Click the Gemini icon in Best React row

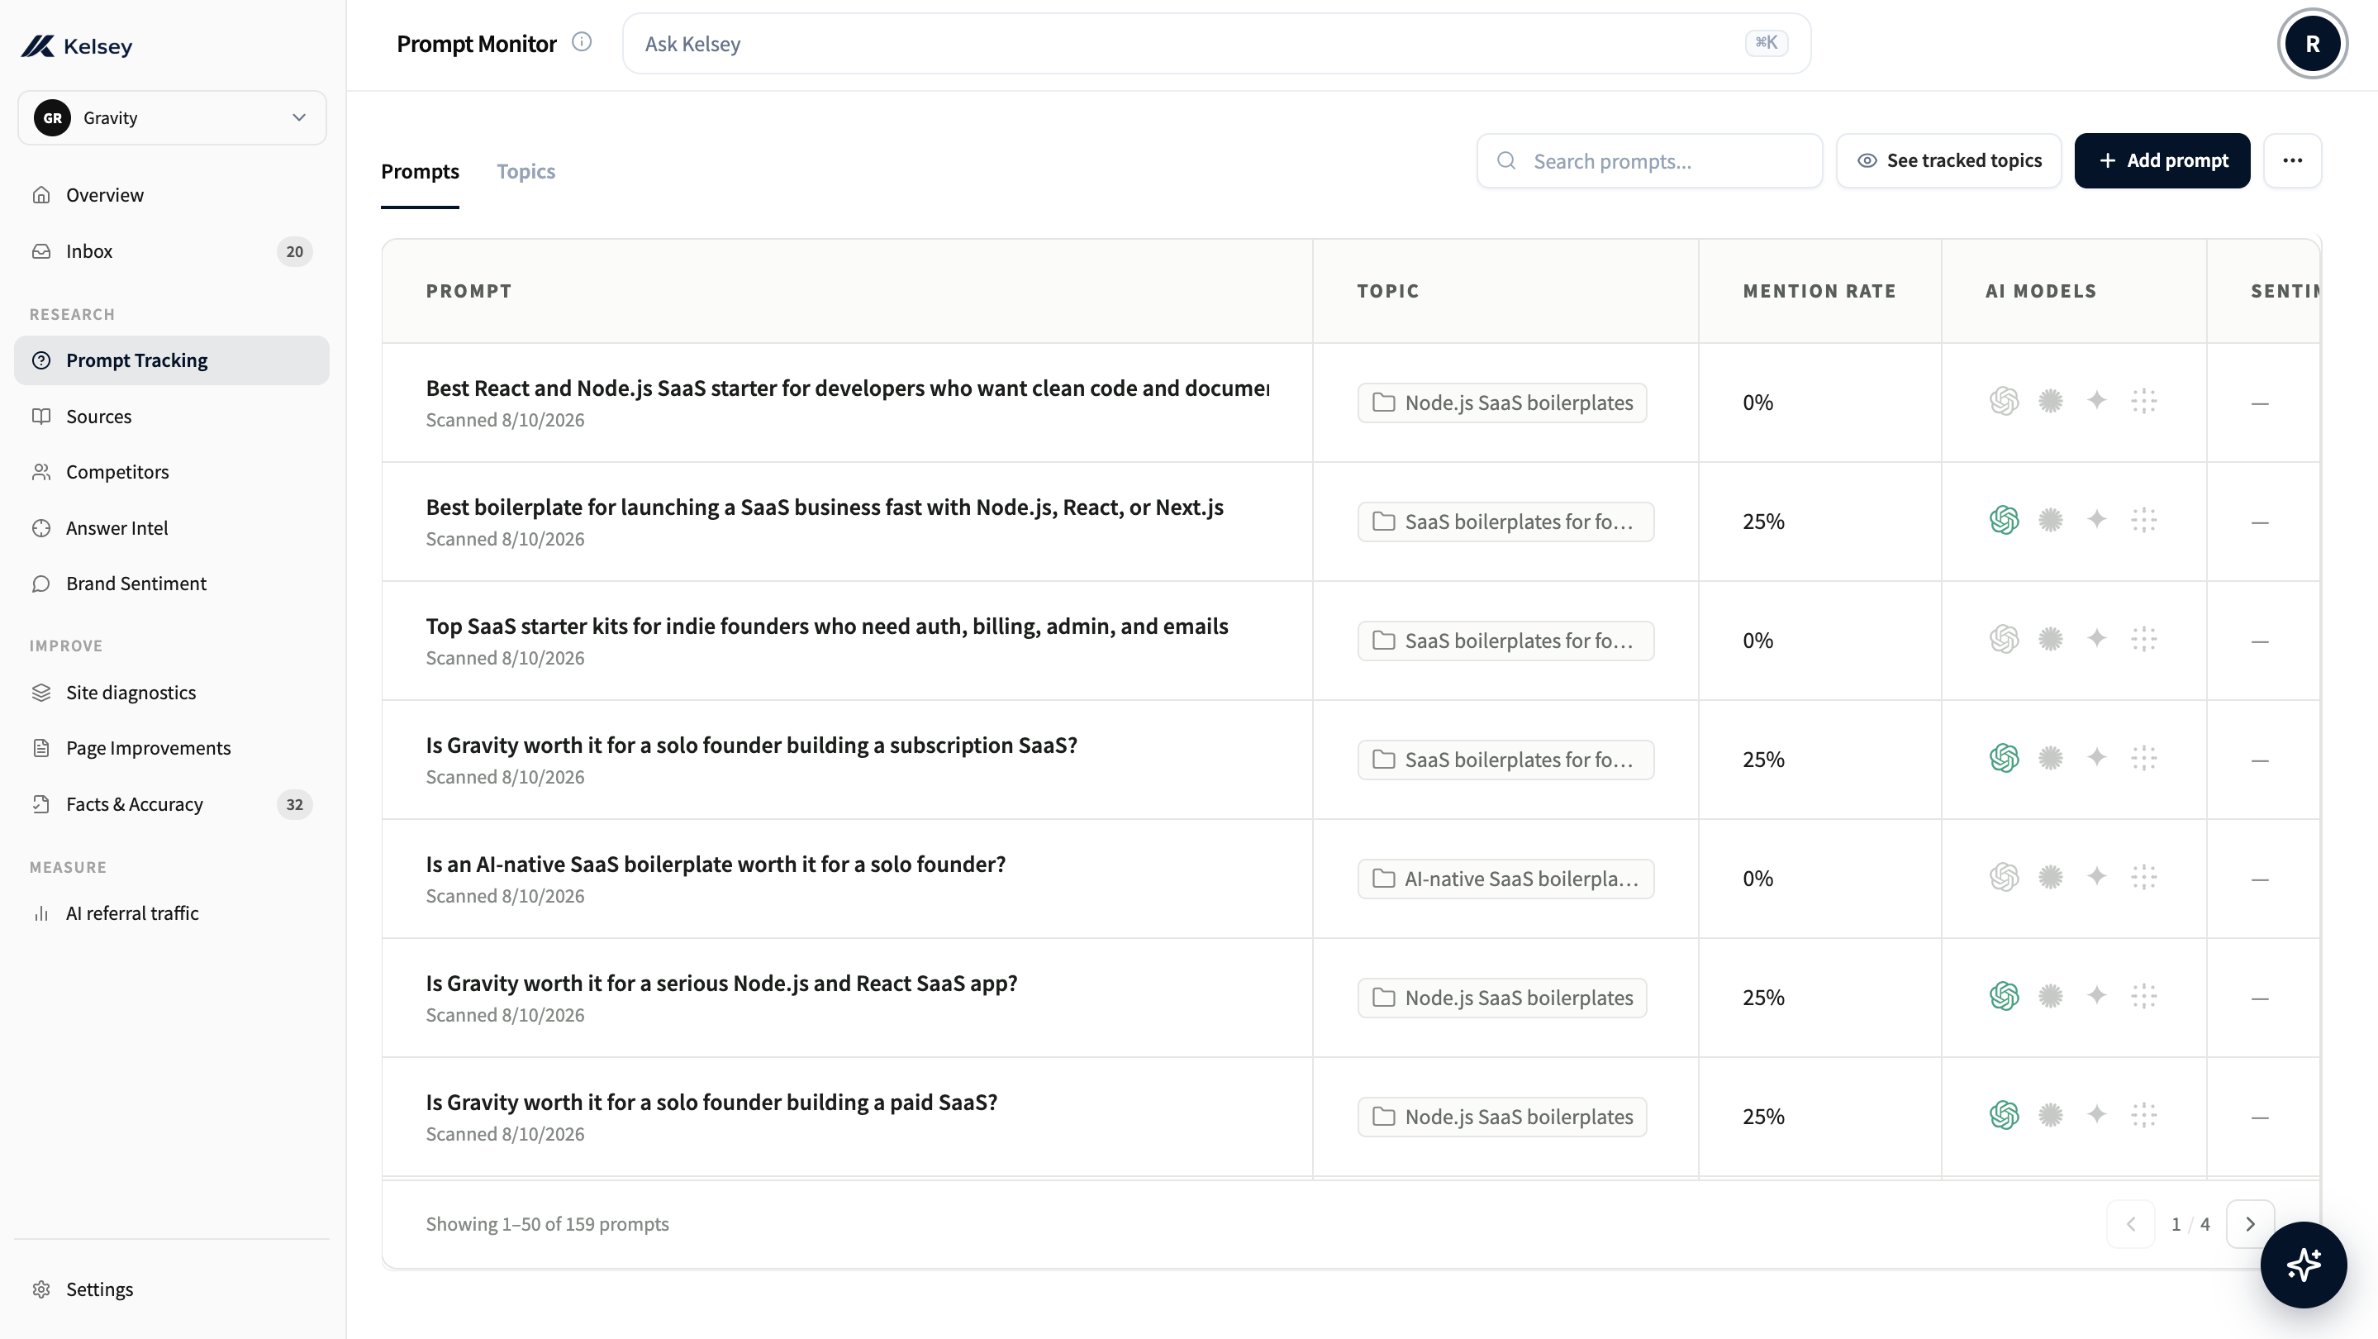[x=2097, y=401]
